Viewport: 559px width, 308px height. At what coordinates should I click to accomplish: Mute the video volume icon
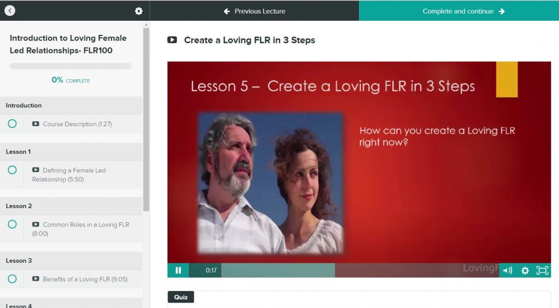pos(508,270)
